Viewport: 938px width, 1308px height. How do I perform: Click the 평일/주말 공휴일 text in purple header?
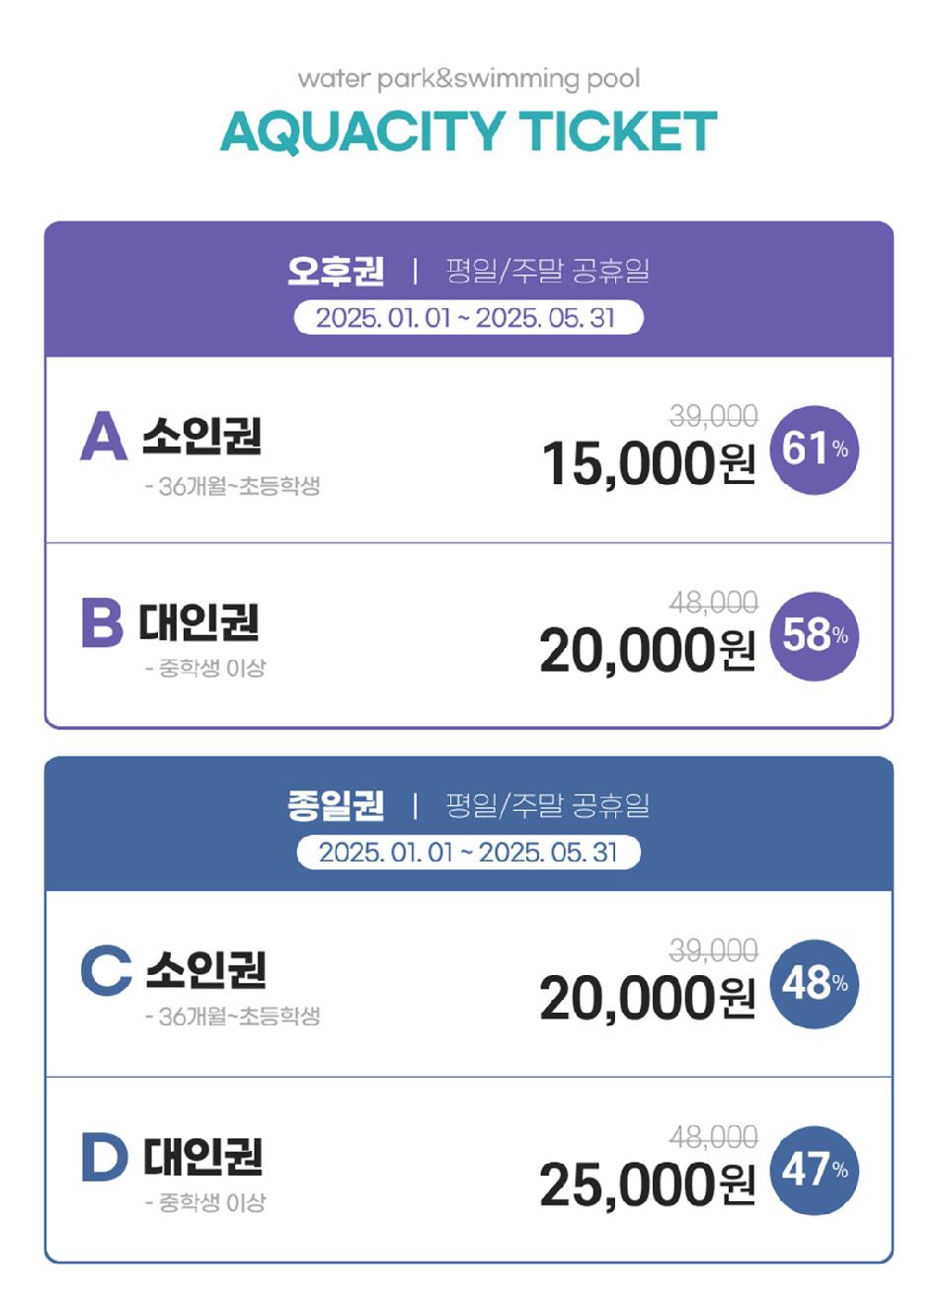coord(548,270)
